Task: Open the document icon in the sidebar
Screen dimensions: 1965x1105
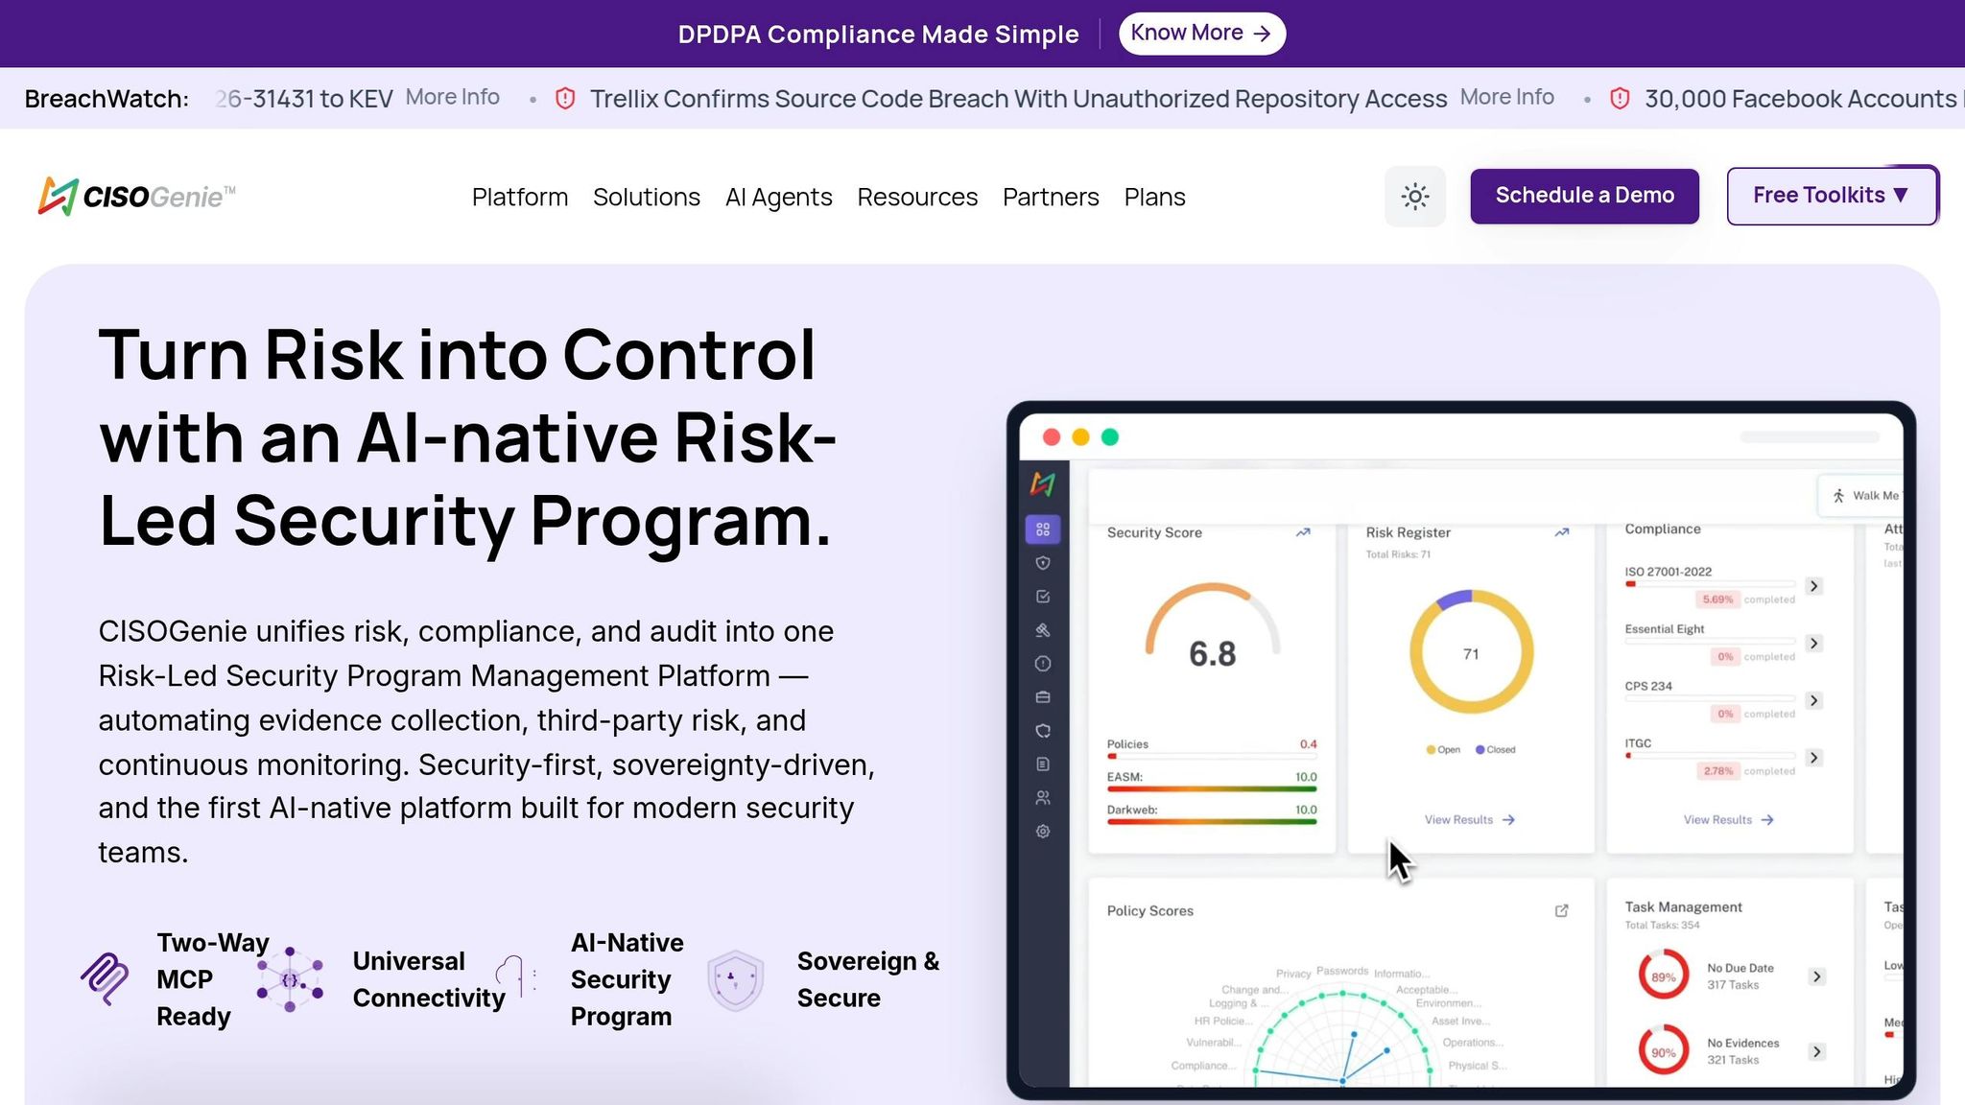Action: point(1043,764)
